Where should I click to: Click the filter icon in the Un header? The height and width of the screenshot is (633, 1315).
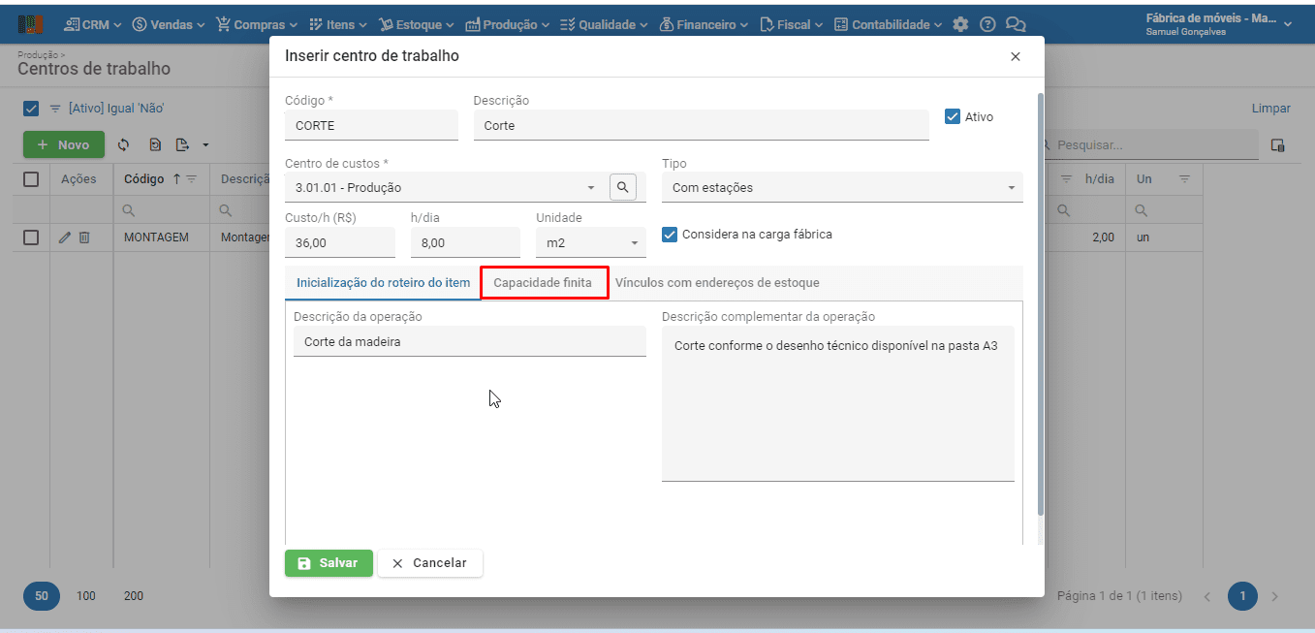[x=1184, y=179]
